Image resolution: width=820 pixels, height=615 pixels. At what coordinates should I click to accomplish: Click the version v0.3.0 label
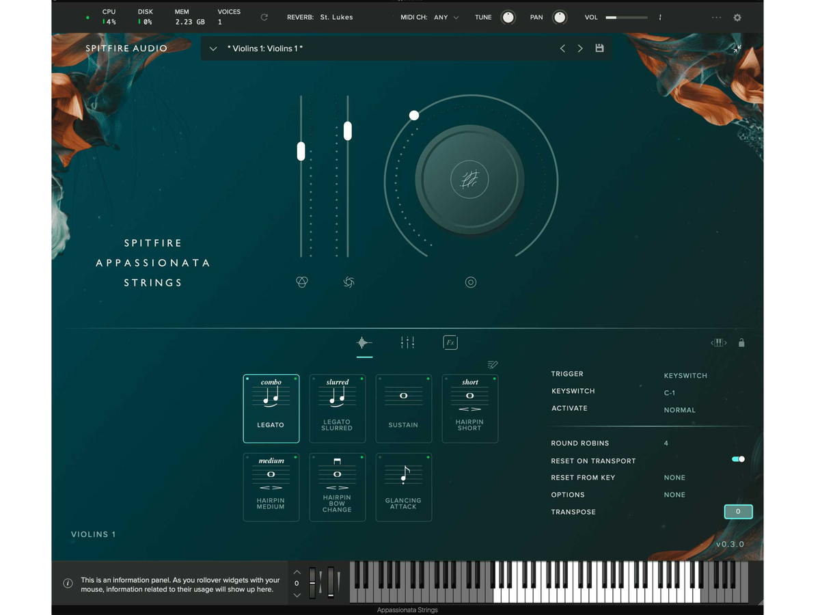pos(730,545)
